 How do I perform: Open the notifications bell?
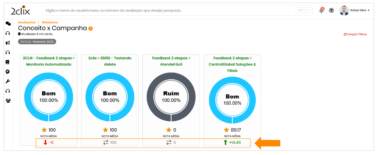(x=321, y=10)
